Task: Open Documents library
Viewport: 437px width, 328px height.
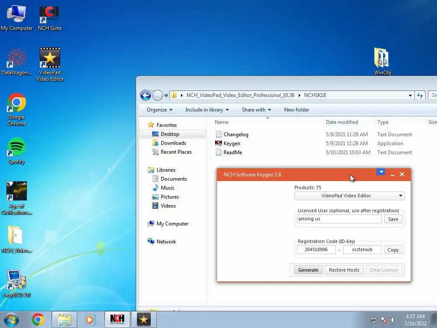Action: click(x=174, y=179)
